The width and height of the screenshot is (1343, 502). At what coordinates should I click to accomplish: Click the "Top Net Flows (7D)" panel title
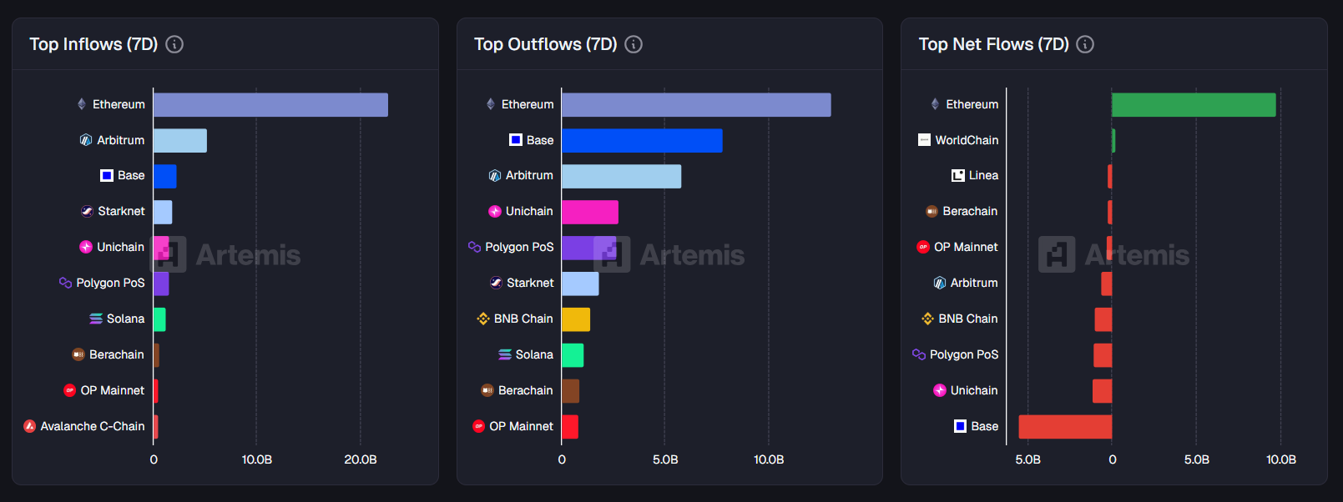pyautogui.click(x=994, y=44)
